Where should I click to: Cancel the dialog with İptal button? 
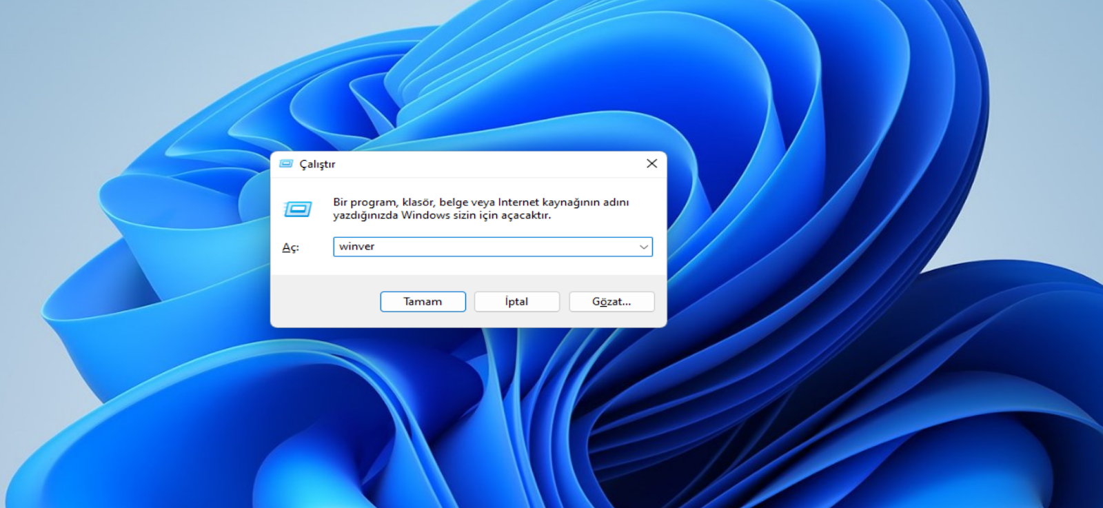tap(517, 301)
